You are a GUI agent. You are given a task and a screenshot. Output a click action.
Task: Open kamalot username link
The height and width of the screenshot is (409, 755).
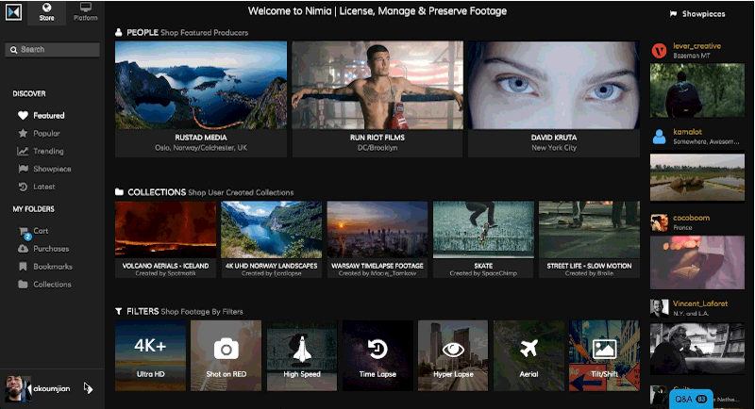pyautogui.click(x=687, y=132)
